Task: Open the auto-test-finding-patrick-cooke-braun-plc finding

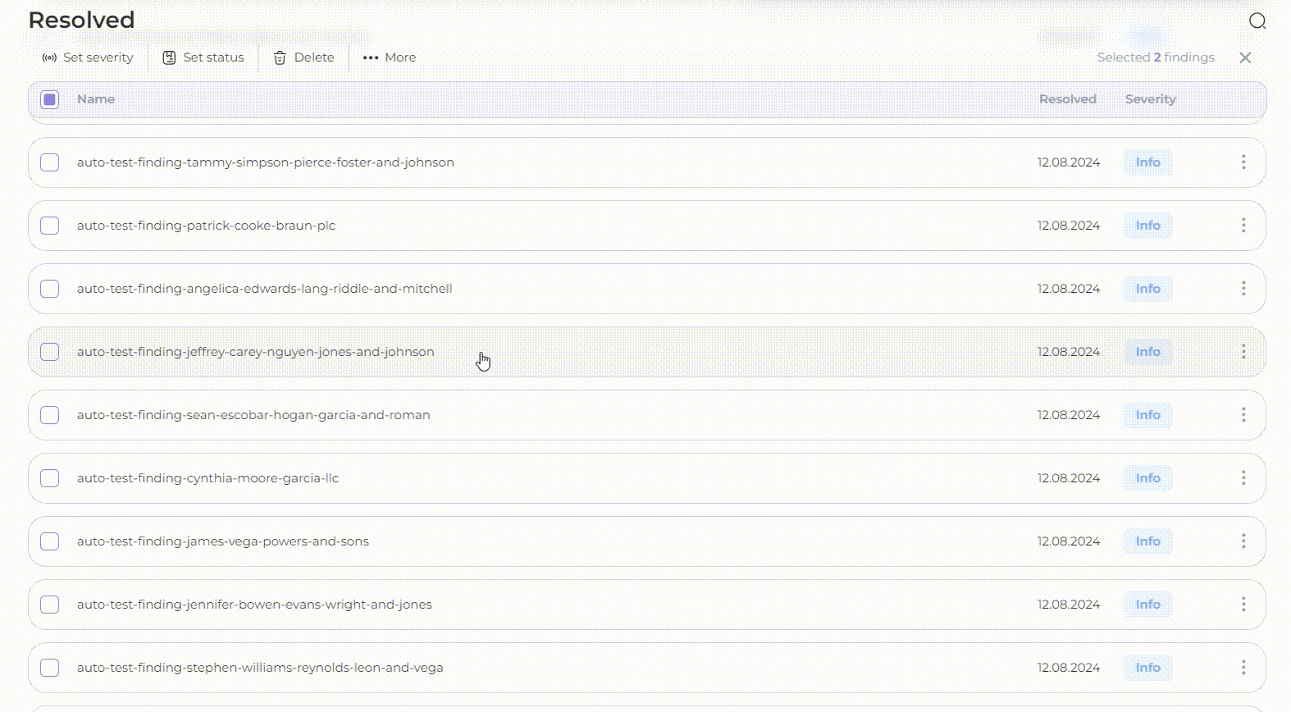Action: coord(206,226)
